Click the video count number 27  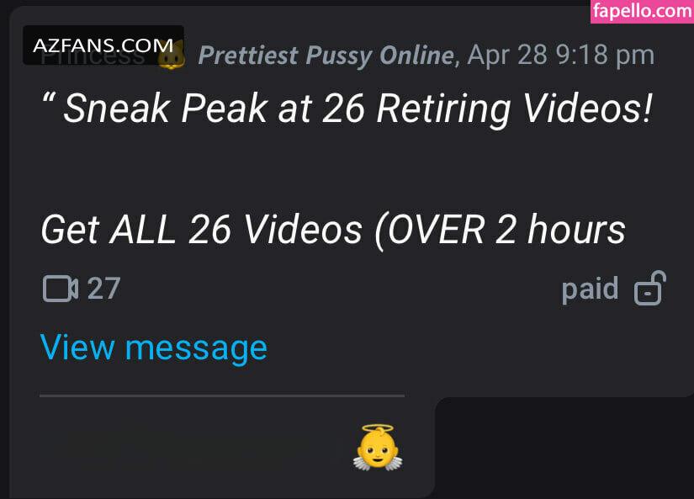coord(103,289)
